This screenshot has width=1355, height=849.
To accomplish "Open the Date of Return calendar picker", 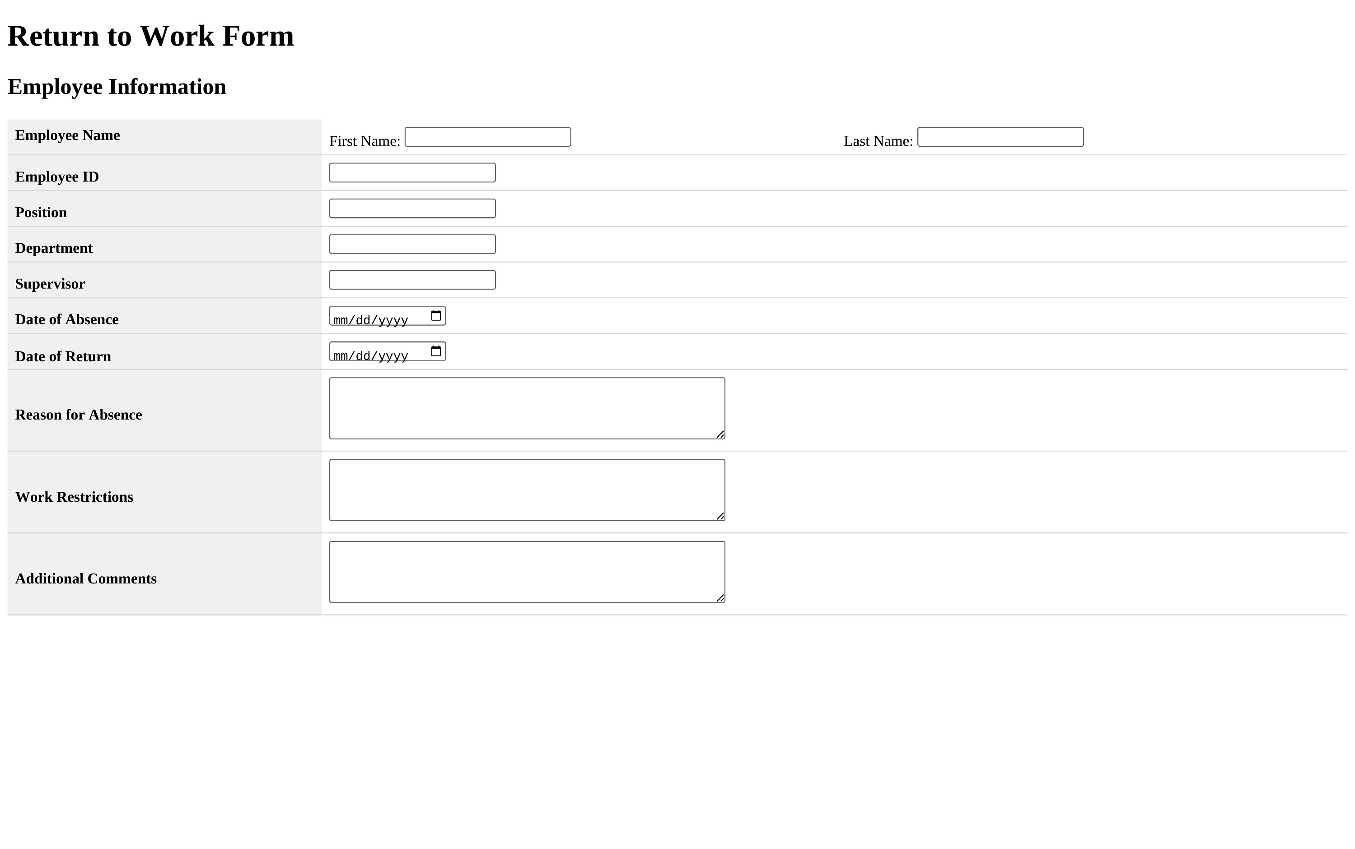I will coord(436,351).
